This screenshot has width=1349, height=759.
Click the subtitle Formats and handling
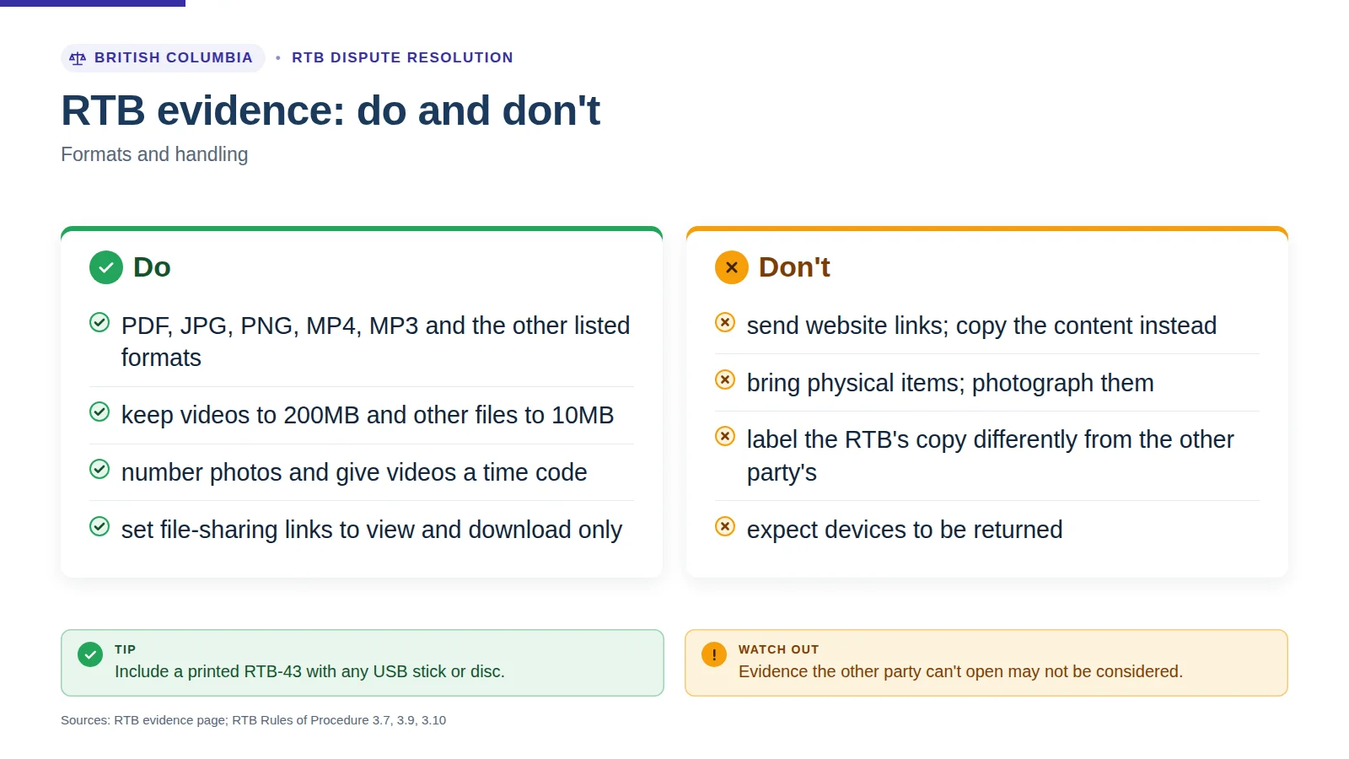coord(154,154)
